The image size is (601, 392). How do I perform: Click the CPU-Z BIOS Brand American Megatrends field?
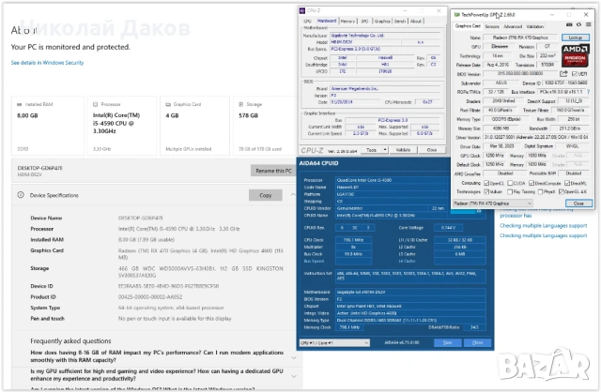pyautogui.click(x=385, y=88)
